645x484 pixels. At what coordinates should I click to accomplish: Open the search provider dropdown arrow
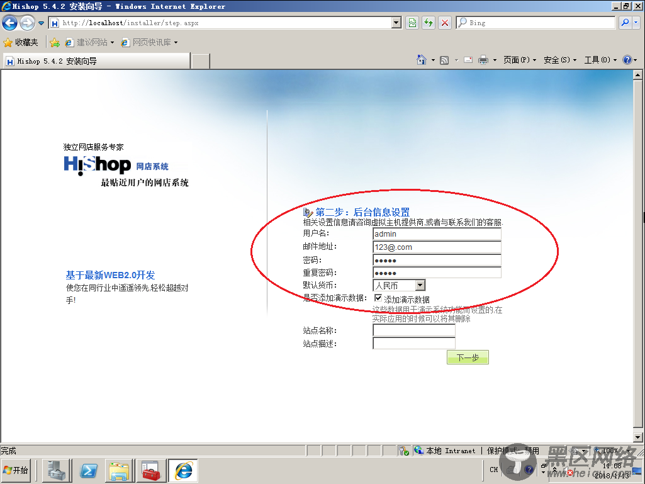point(636,23)
